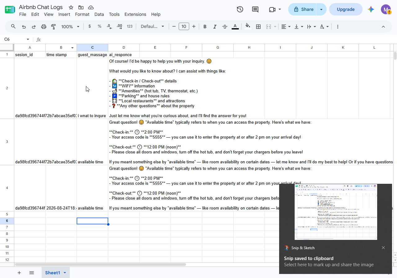Open the Extensions menu
397x278 pixels.
point(135,14)
